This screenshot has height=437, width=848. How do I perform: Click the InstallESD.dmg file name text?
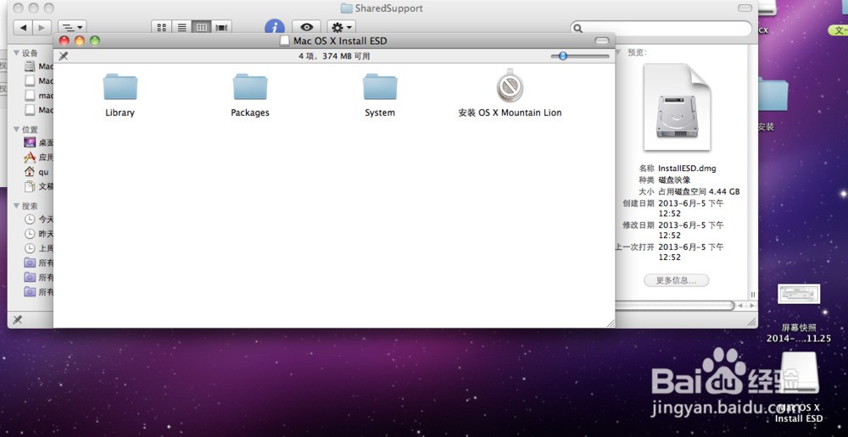pos(687,168)
